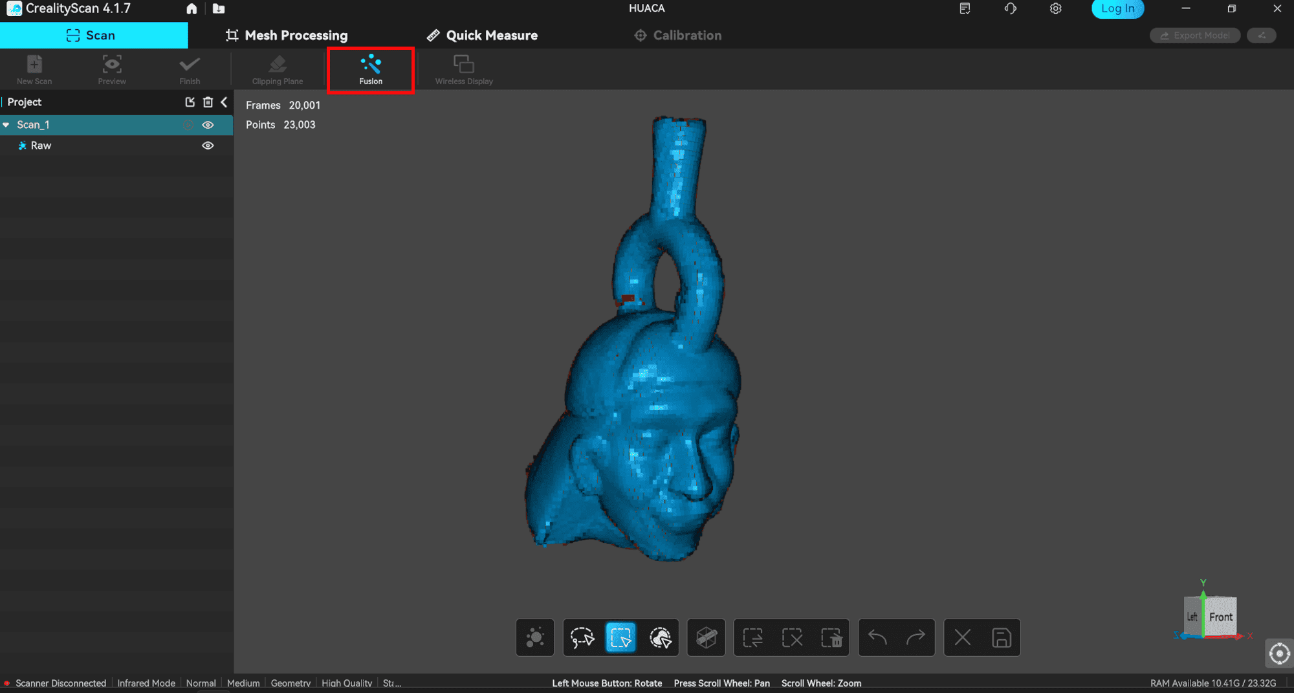Choose the rectangle selection tool
Screen dimensions: 1294x693
click(620, 638)
